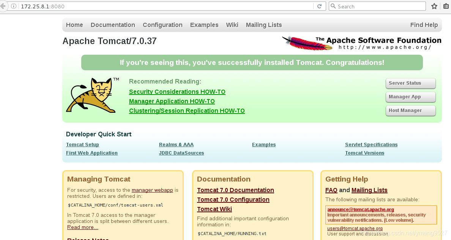Open Security Considerations HOW-TO link
This screenshot has width=451, height=240.
click(177, 92)
